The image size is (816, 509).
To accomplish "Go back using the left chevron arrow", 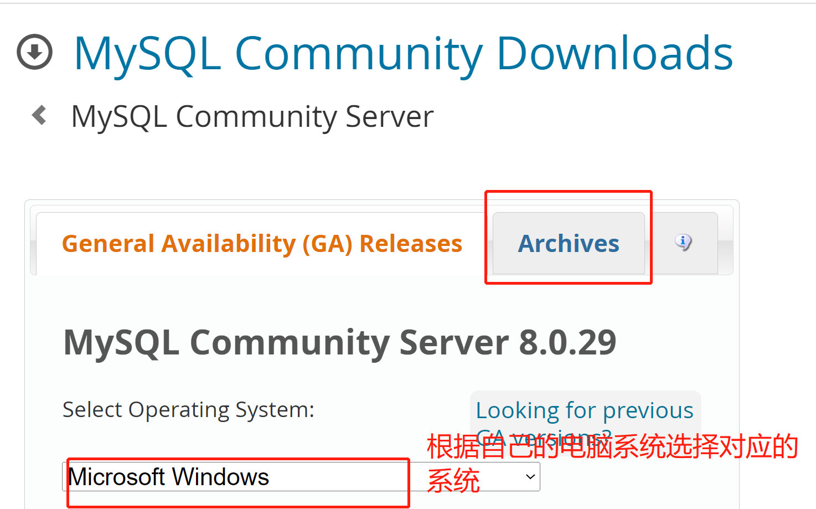I will (x=39, y=115).
